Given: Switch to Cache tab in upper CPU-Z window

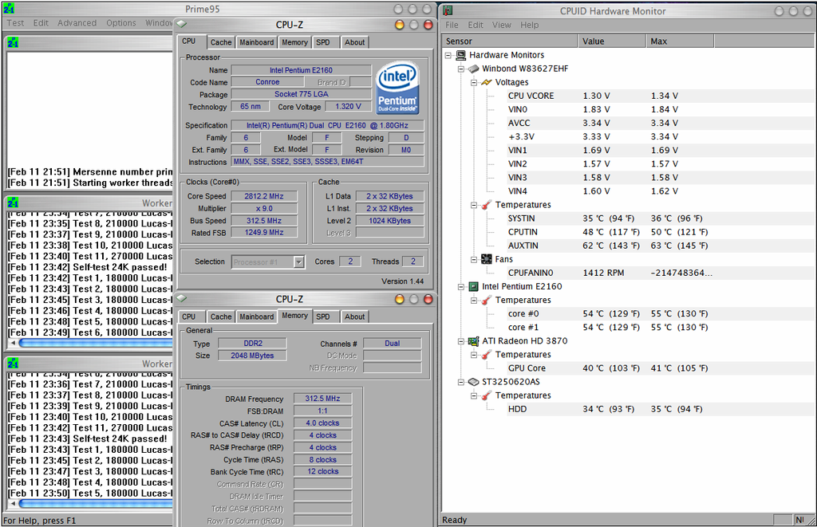Looking at the screenshot, I should tap(221, 43).
